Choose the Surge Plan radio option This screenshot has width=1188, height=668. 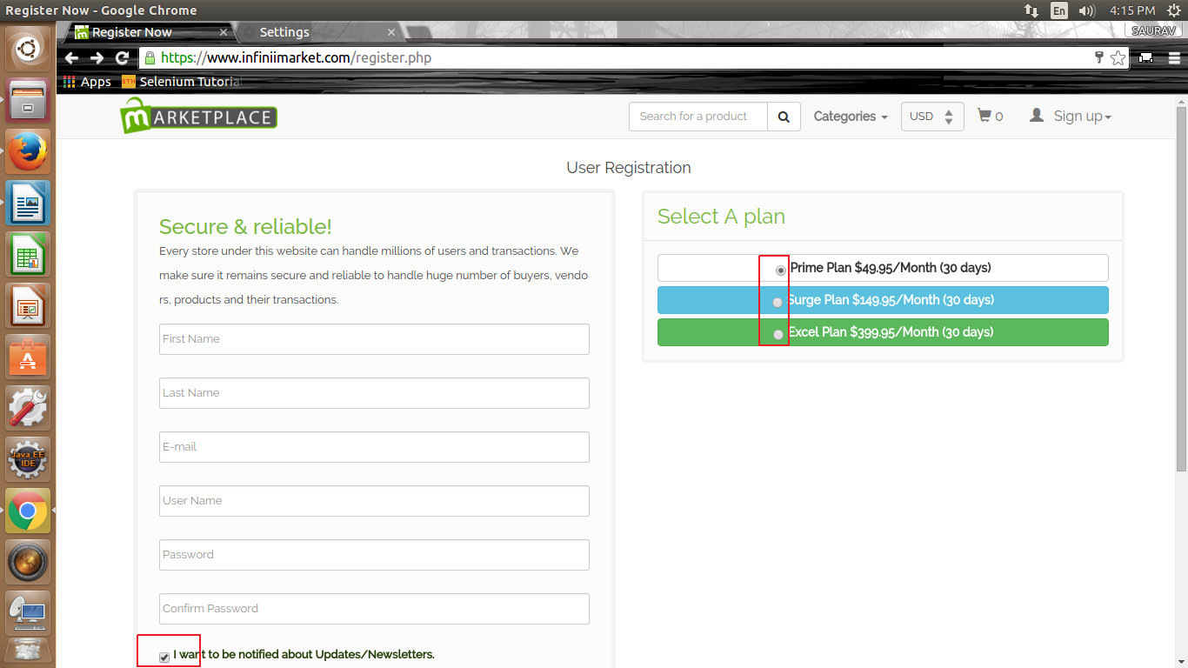tap(778, 303)
